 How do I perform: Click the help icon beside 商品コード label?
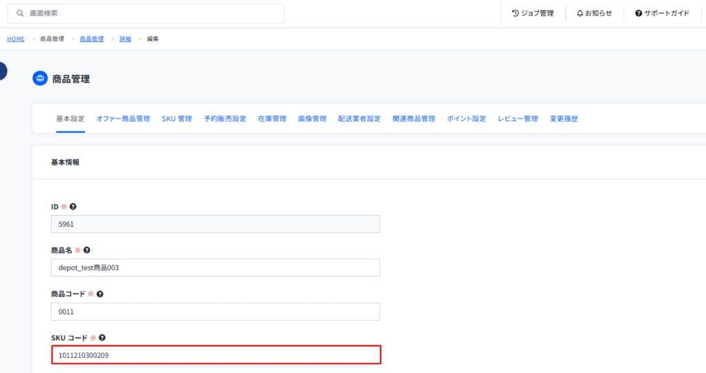[100, 294]
